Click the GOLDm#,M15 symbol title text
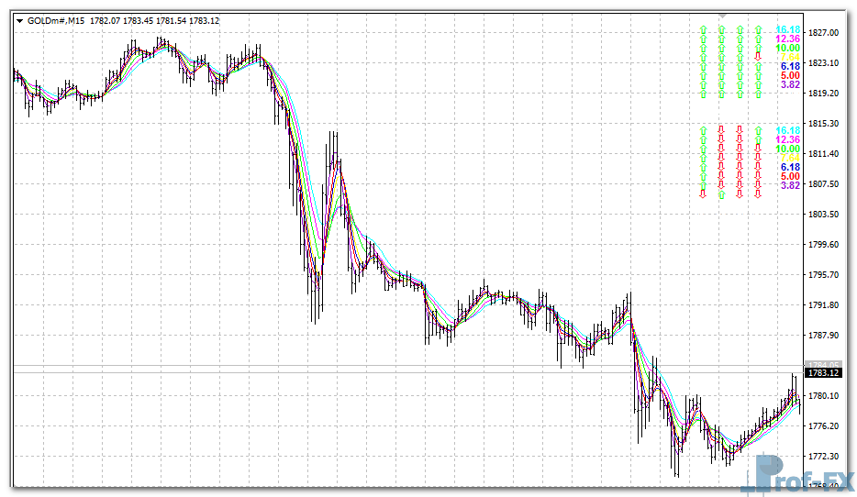 point(55,20)
